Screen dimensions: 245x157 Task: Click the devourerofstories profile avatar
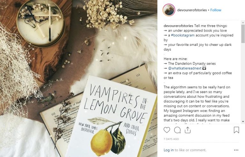(x=169, y=10)
